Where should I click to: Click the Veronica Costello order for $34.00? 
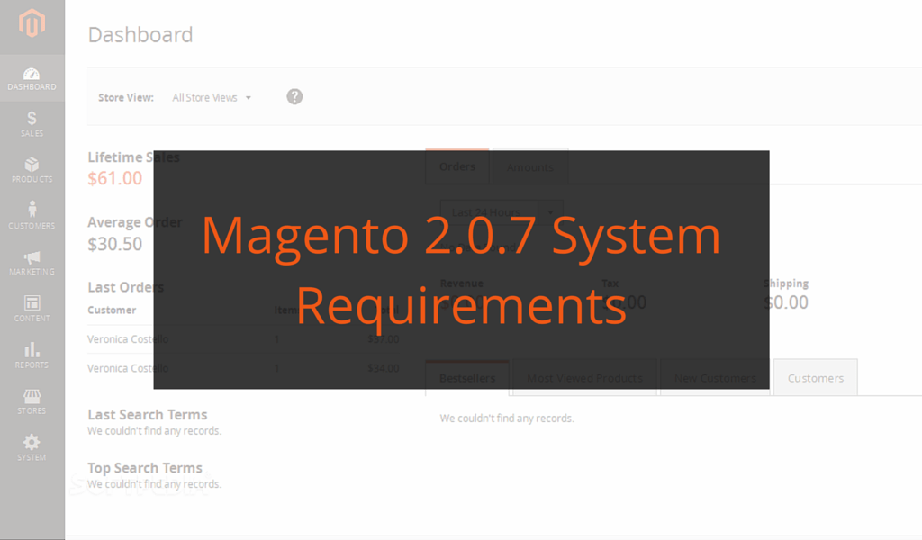pyautogui.click(x=243, y=368)
